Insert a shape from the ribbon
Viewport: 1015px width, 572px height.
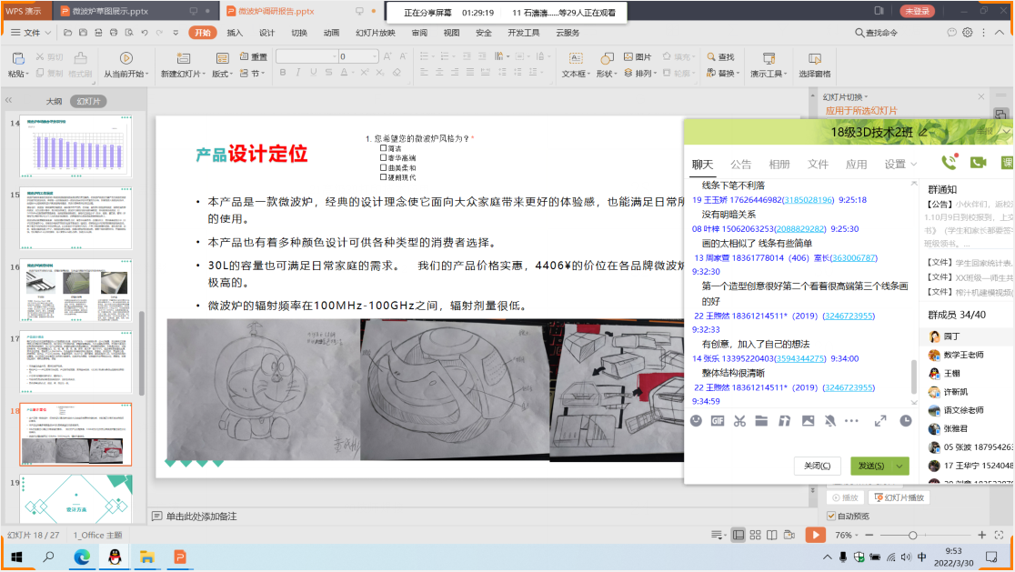(607, 65)
